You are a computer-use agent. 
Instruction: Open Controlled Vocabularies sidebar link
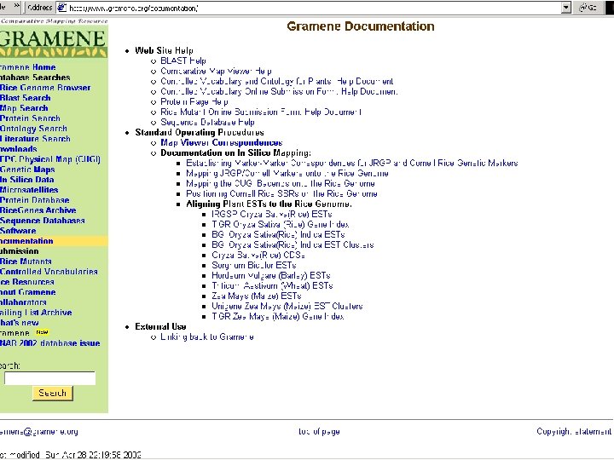[x=49, y=272]
